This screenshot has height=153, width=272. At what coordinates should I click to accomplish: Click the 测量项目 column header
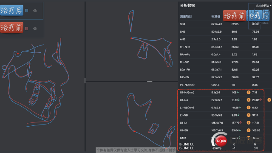pos(186,17)
